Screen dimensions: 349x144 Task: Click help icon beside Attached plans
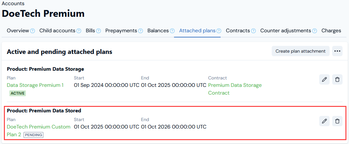pos(219,31)
